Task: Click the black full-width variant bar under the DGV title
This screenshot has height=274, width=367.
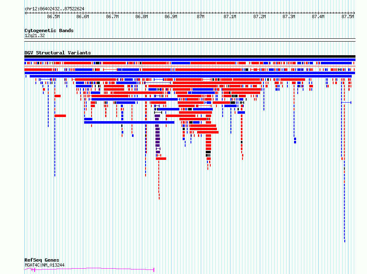Action: point(190,56)
